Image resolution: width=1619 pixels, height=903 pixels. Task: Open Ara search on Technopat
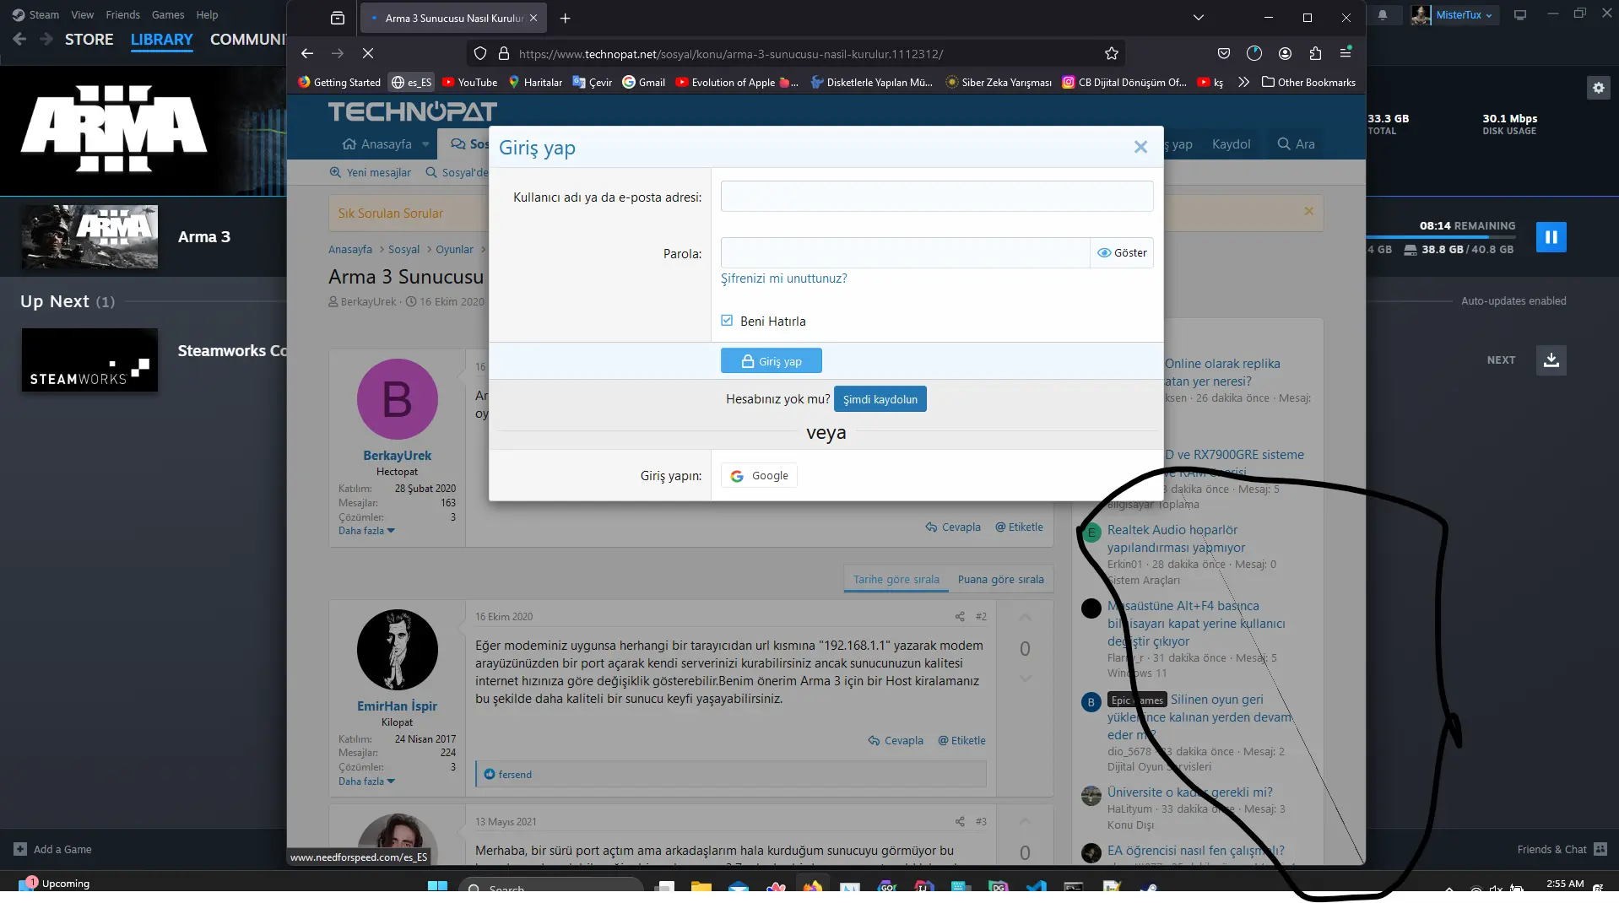(1296, 144)
